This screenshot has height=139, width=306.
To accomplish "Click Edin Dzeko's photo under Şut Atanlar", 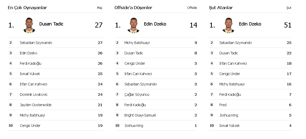I will (228, 25).
